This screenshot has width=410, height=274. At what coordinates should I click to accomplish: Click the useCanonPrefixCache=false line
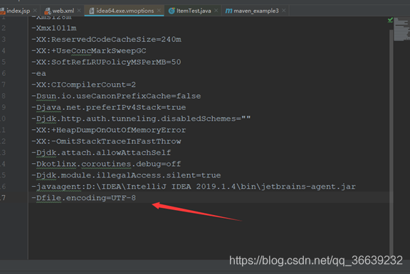(116, 96)
